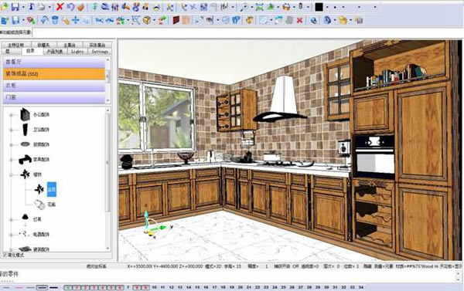Click the undo arrow icon in top toolbar
Viewport: 464px width, 291px height.
70,6
